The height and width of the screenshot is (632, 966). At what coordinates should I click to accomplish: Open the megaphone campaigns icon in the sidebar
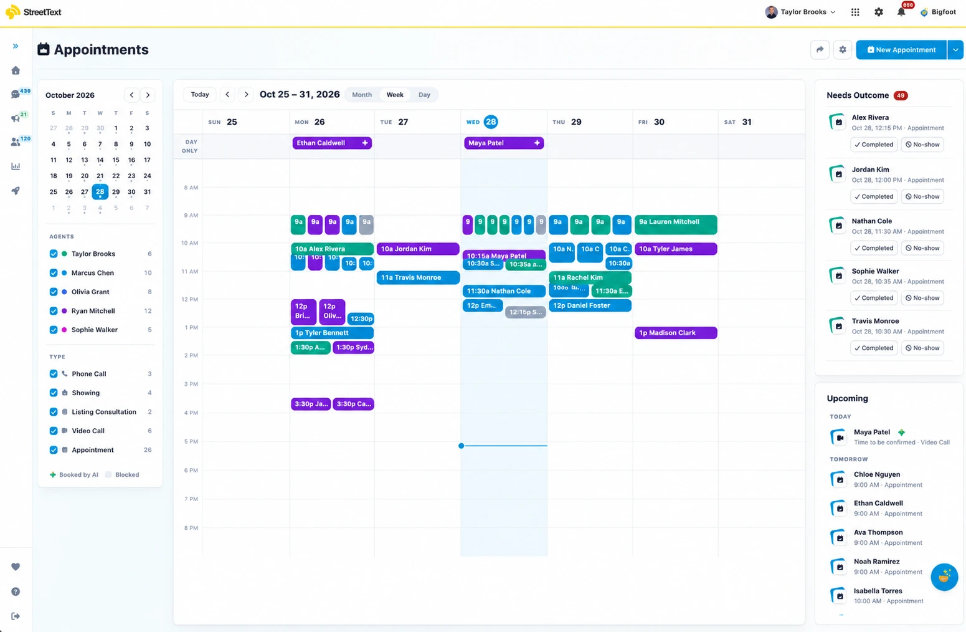coord(16,118)
